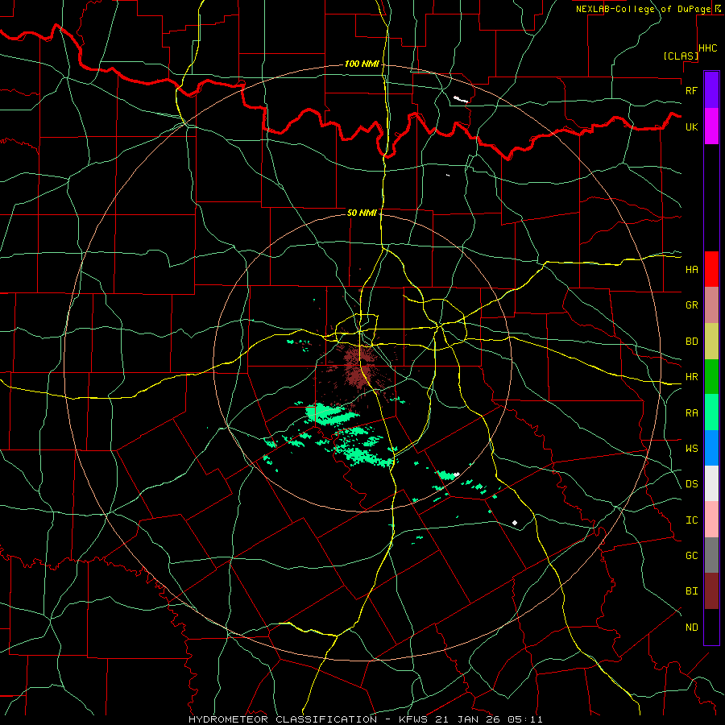Select the white DS legend swatch
This screenshot has height=725, width=725.
[711, 483]
